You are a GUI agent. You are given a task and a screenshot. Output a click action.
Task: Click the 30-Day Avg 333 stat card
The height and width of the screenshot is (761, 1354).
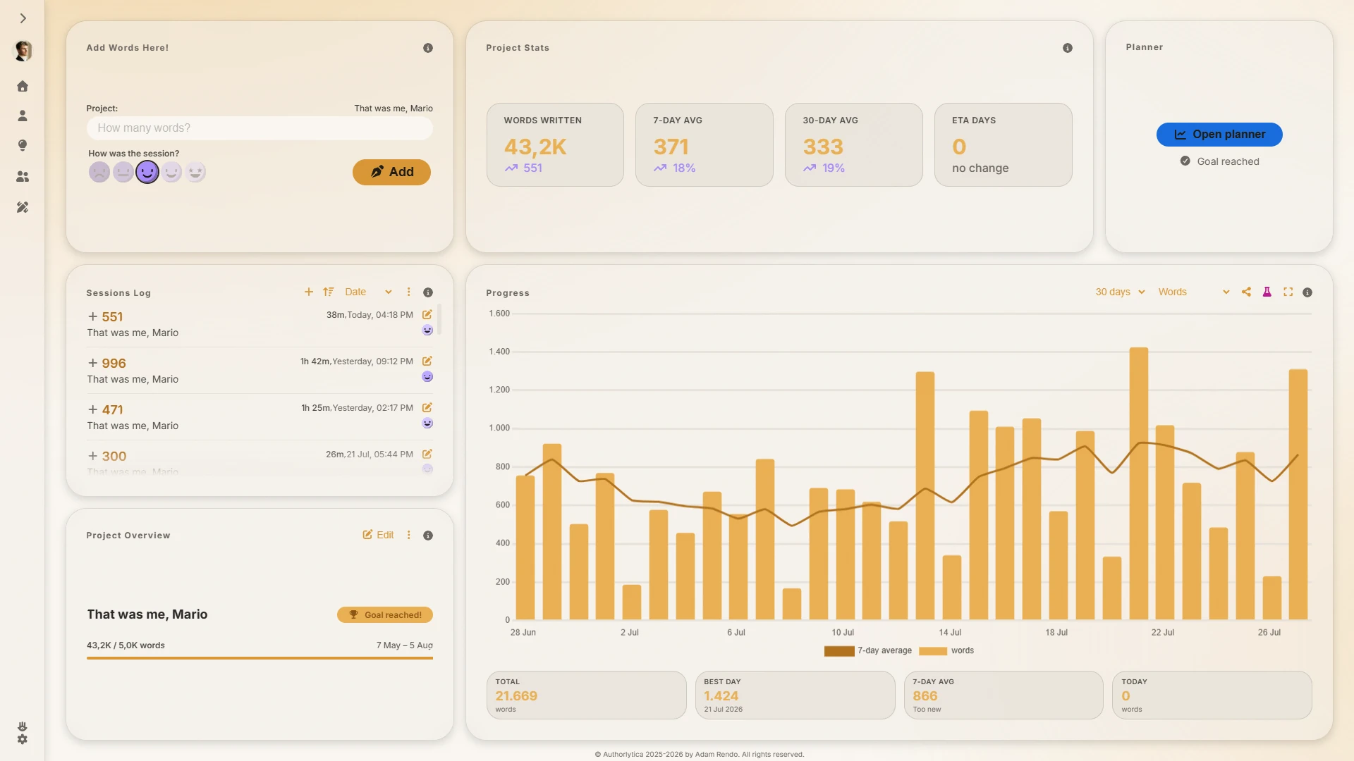(854, 145)
